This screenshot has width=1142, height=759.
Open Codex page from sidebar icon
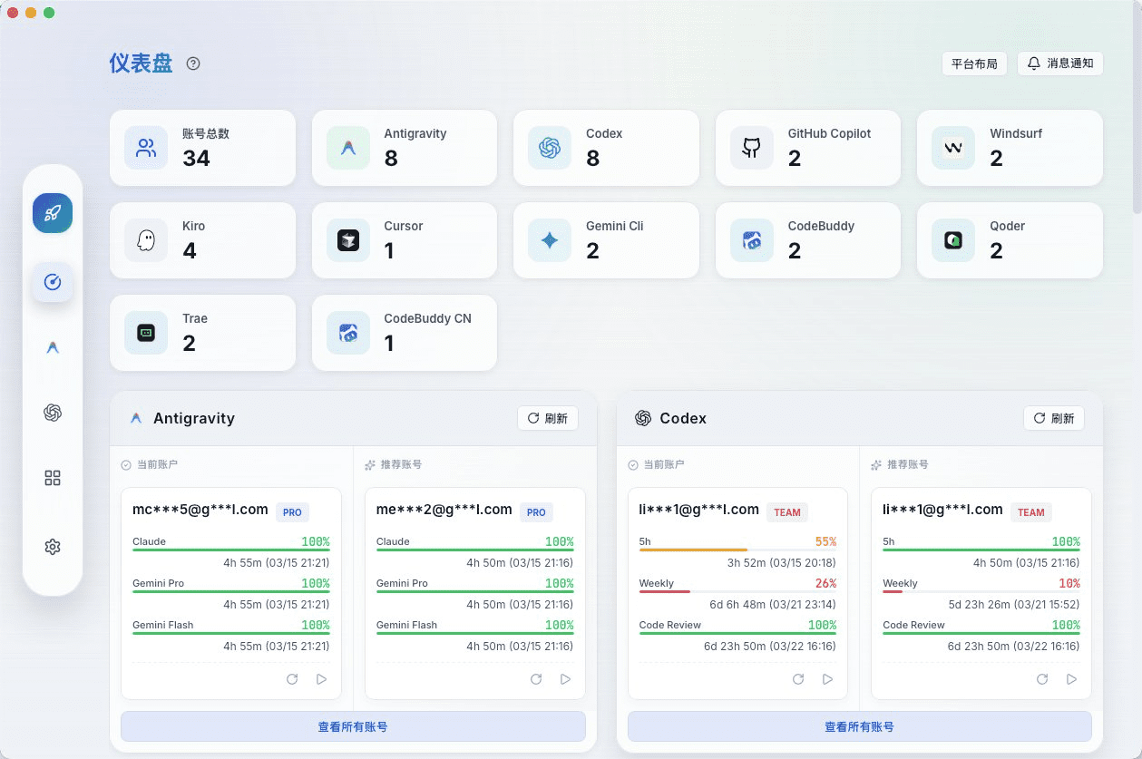coord(53,413)
